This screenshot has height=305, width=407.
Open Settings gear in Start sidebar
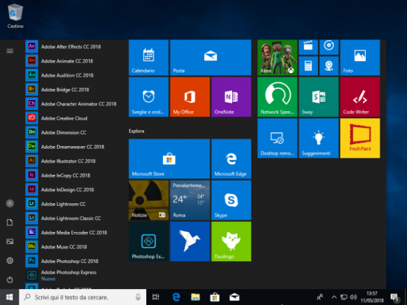tap(10, 260)
